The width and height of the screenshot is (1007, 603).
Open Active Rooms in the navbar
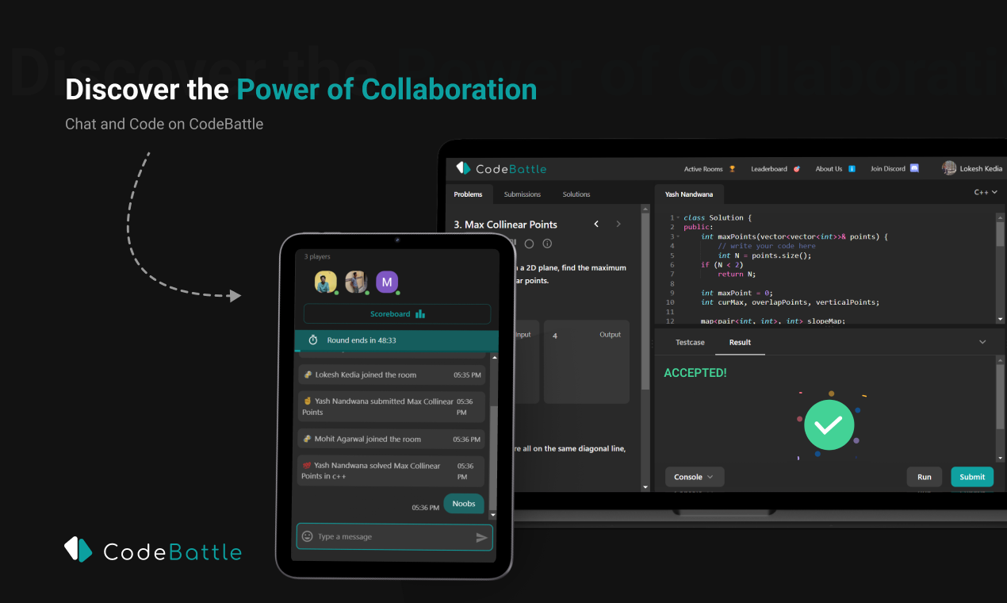(x=710, y=169)
